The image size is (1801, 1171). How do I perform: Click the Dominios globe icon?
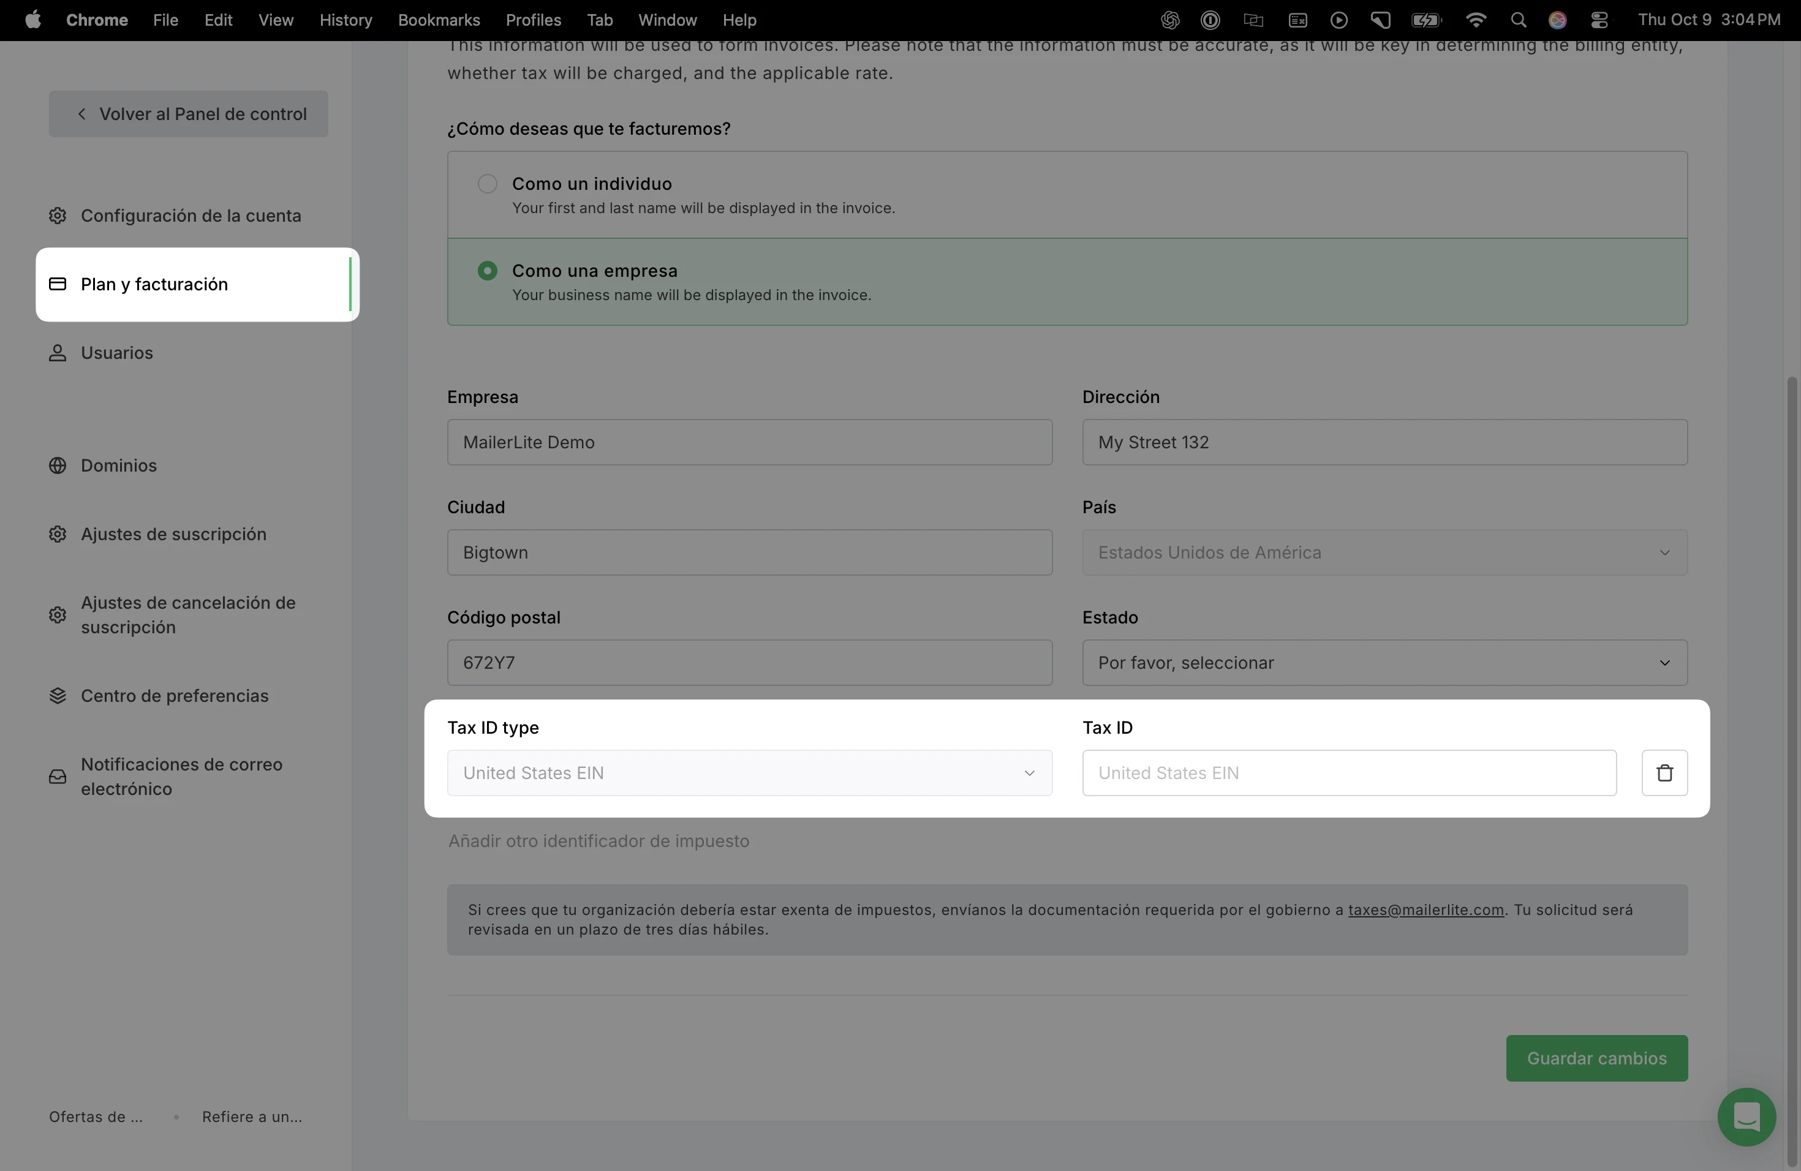58,465
